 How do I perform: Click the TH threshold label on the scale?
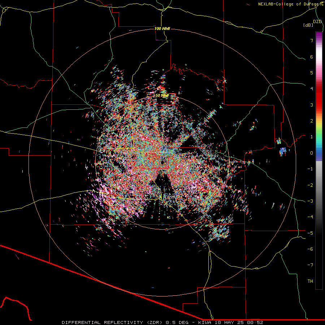tap(310, 281)
